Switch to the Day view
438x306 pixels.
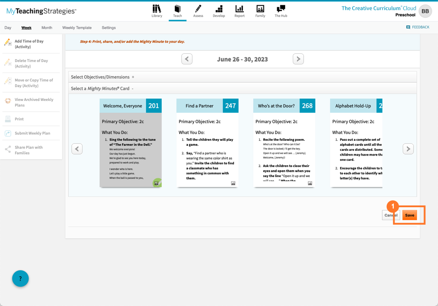click(7, 27)
